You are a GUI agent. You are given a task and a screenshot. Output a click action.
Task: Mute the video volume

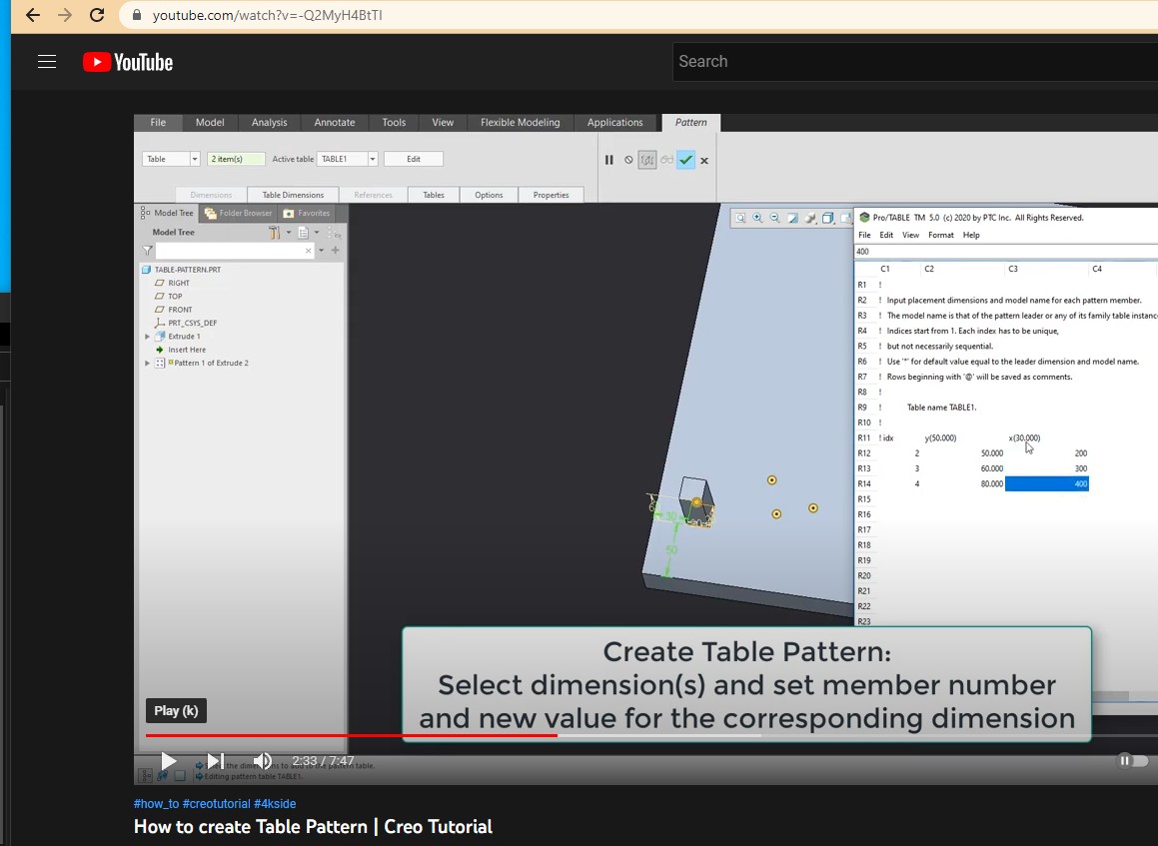[x=262, y=760]
